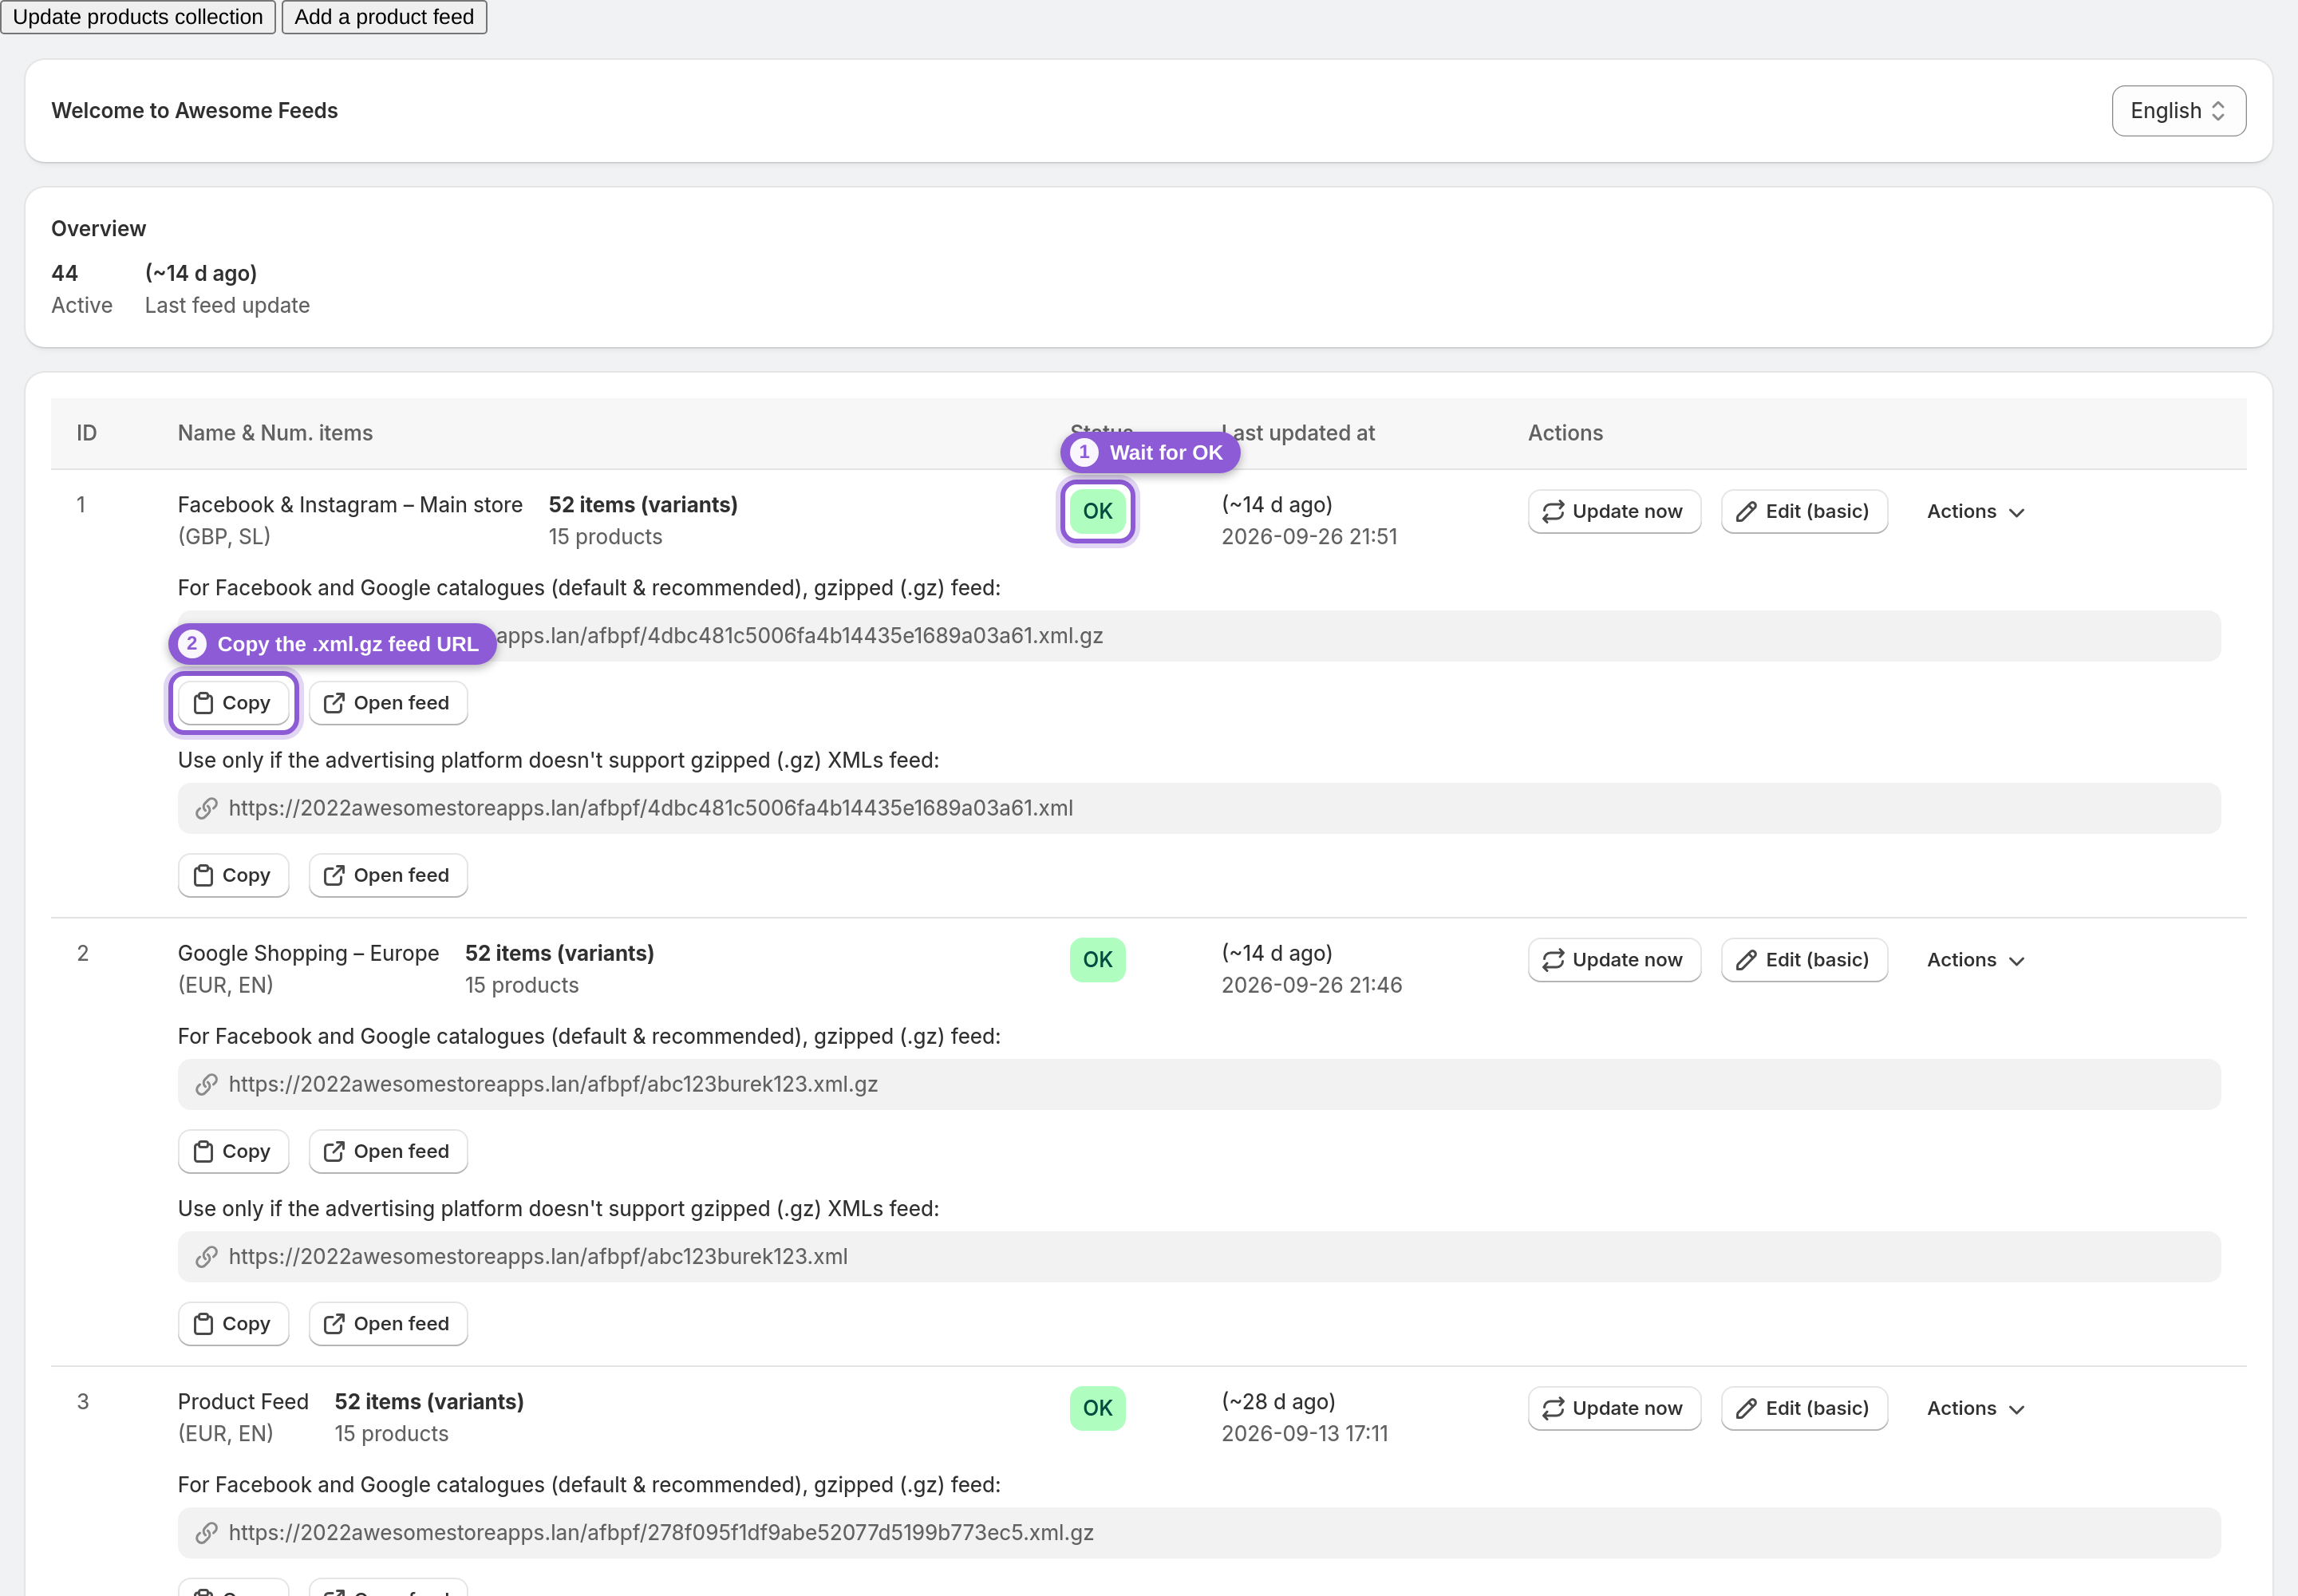Copy the abc123burek123.xml.gz feed URL
Screen dimensions: 2298x1596
point(233,1152)
